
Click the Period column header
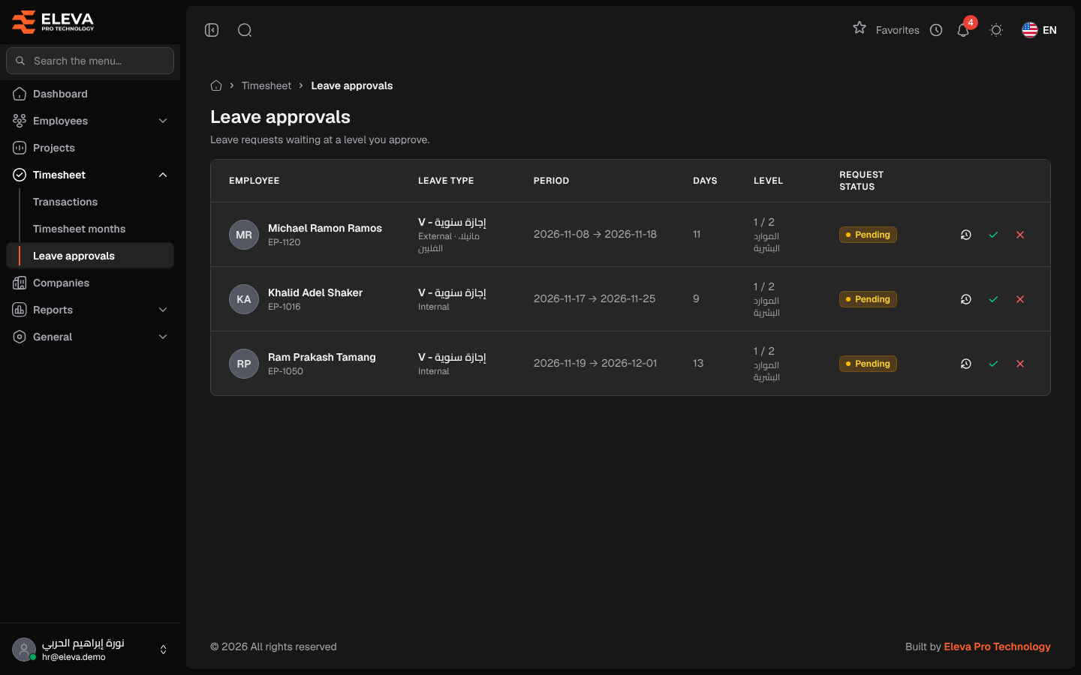[551, 181]
